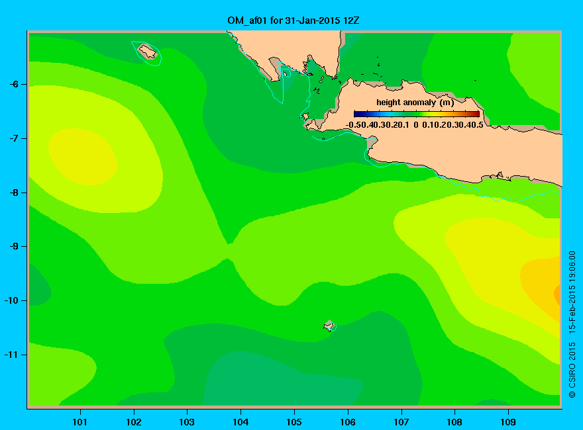Click longitude axis label 103
583x430 pixels.
pyautogui.click(x=187, y=422)
